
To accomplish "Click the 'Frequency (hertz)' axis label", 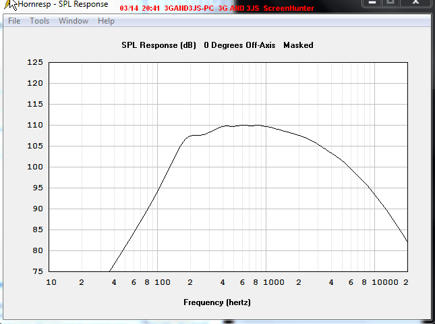I will tap(217, 302).
